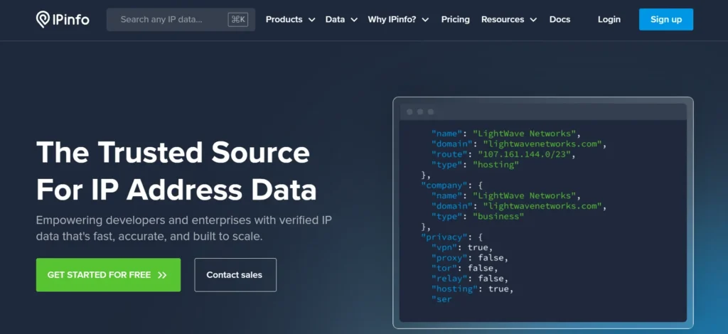Expand the Data chevron arrow
This screenshot has height=334, width=728.
(354, 20)
